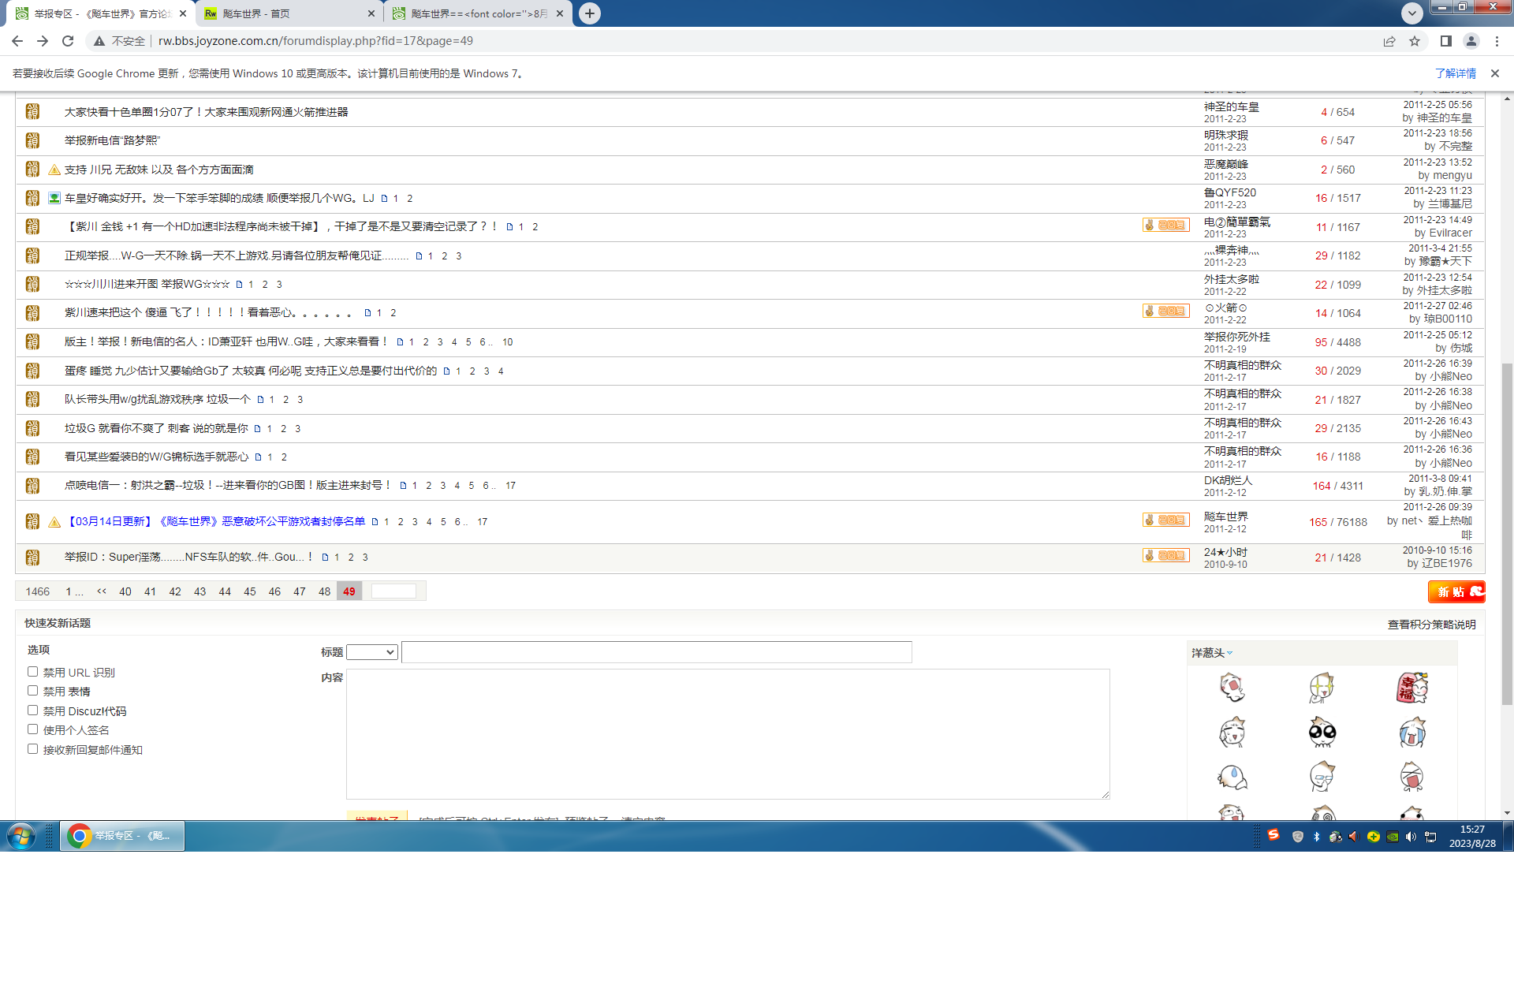The height and width of the screenshot is (1007, 1514).
Task: Check the 禁用 表情 option
Action: click(32, 691)
